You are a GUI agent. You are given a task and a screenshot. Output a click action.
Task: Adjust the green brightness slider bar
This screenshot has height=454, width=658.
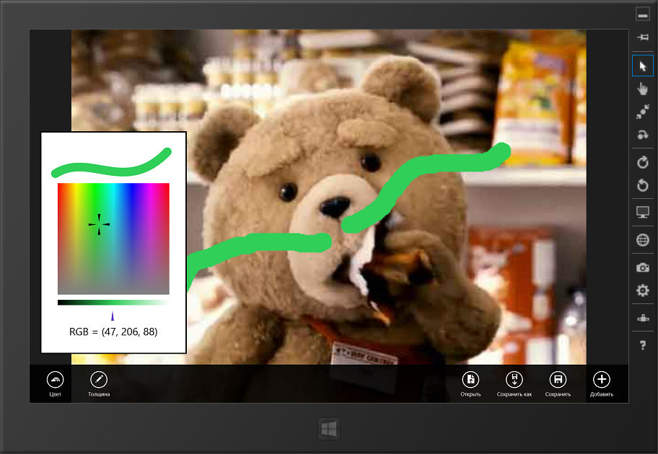click(113, 302)
